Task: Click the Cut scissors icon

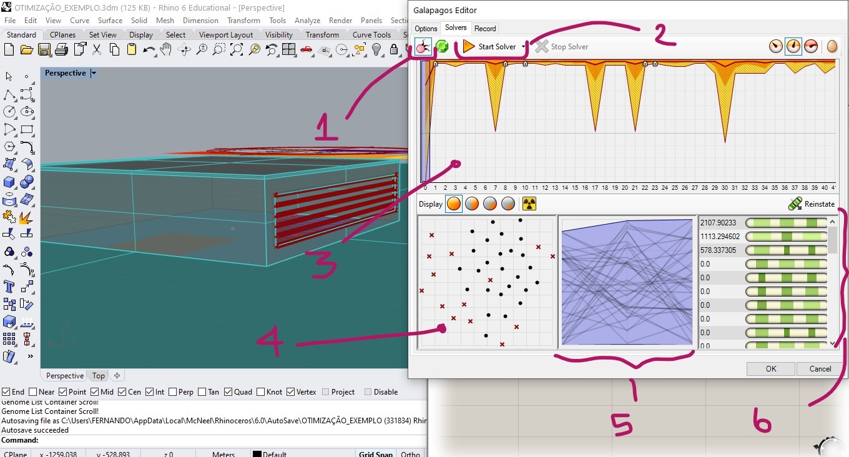Action: [x=97, y=50]
